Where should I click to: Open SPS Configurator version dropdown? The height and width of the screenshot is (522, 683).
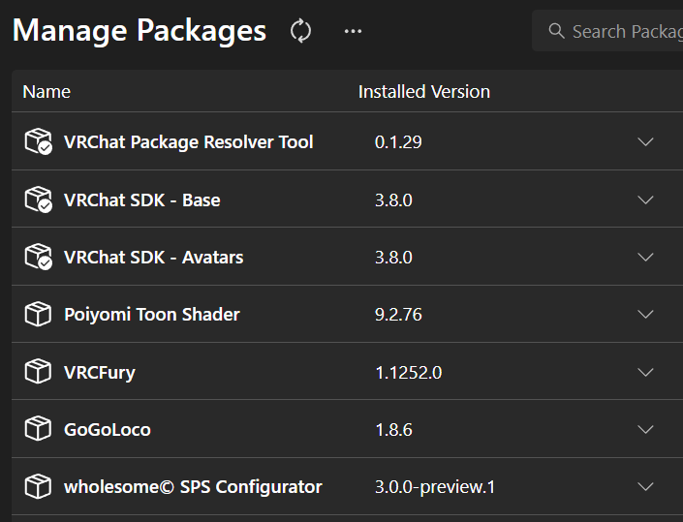pos(646,487)
